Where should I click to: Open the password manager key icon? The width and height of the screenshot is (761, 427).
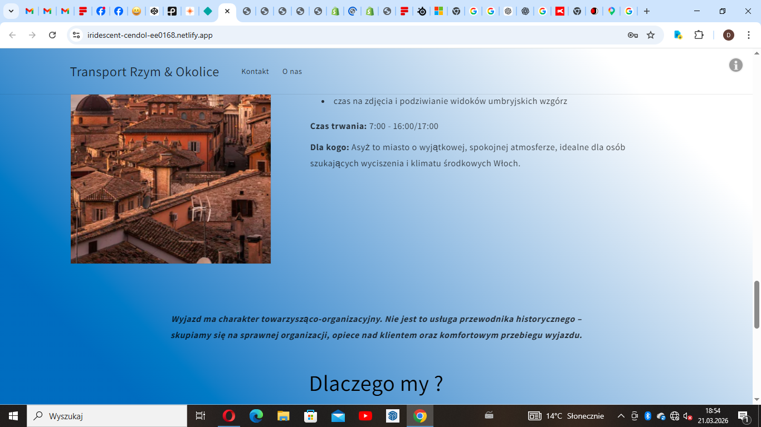coord(632,35)
